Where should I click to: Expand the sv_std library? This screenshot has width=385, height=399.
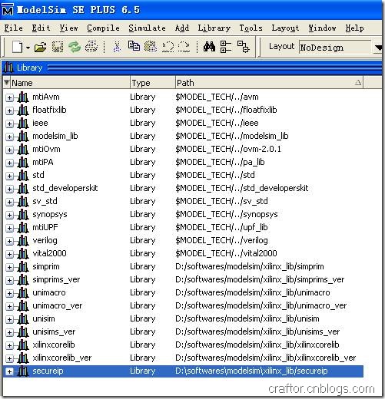[9, 202]
